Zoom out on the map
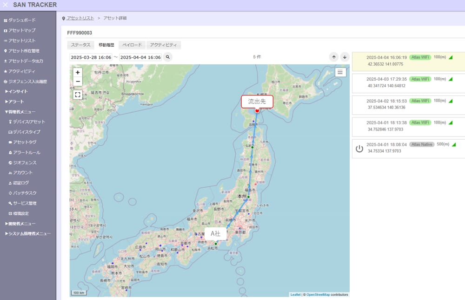This screenshot has width=465, height=300. click(78, 82)
